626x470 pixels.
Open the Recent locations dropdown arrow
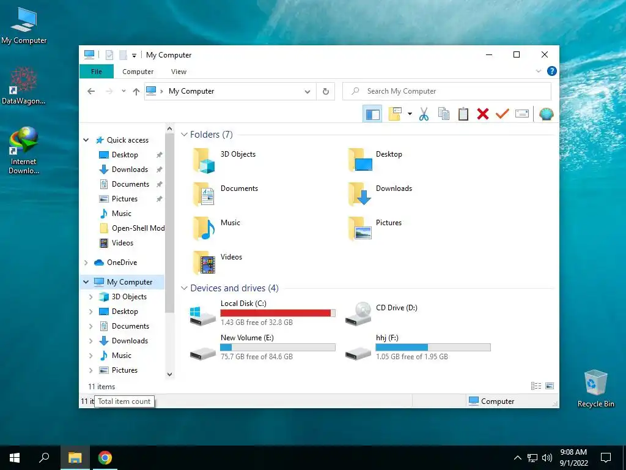123,91
